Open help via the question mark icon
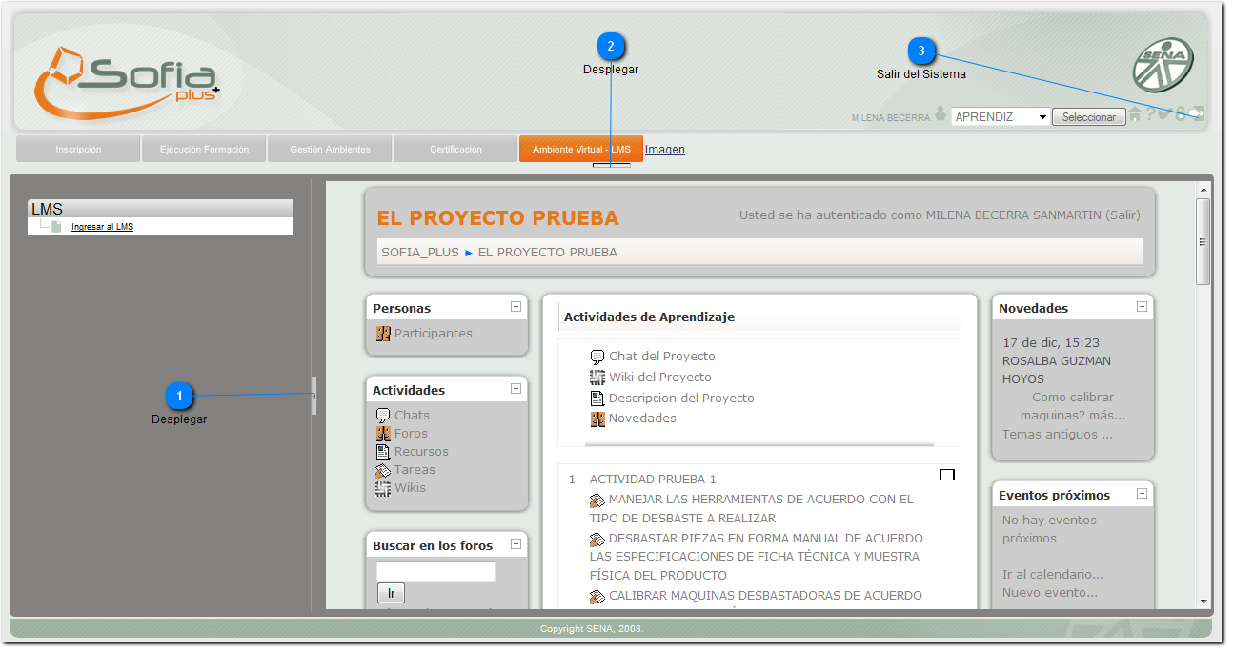Viewport: 1234px width, 654px height. click(x=1151, y=113)
